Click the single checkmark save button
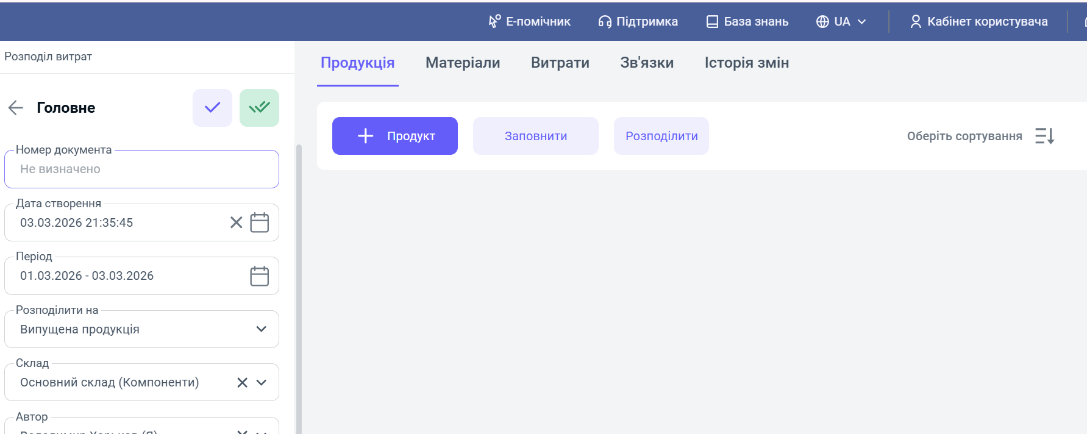 [x=212, y=108]
